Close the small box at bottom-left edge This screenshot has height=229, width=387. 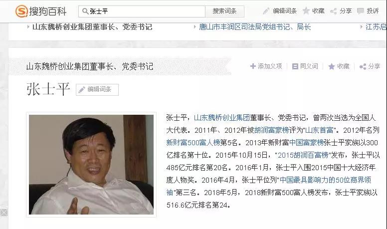[x=3, y=212]
